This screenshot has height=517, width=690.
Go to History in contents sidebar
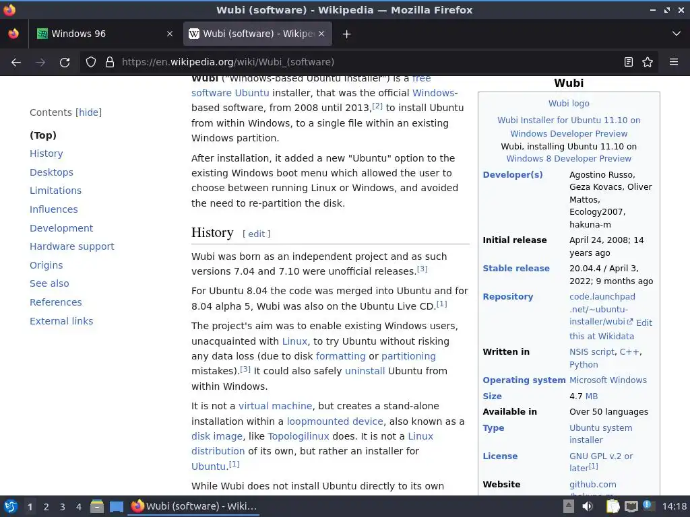[46, 153]
